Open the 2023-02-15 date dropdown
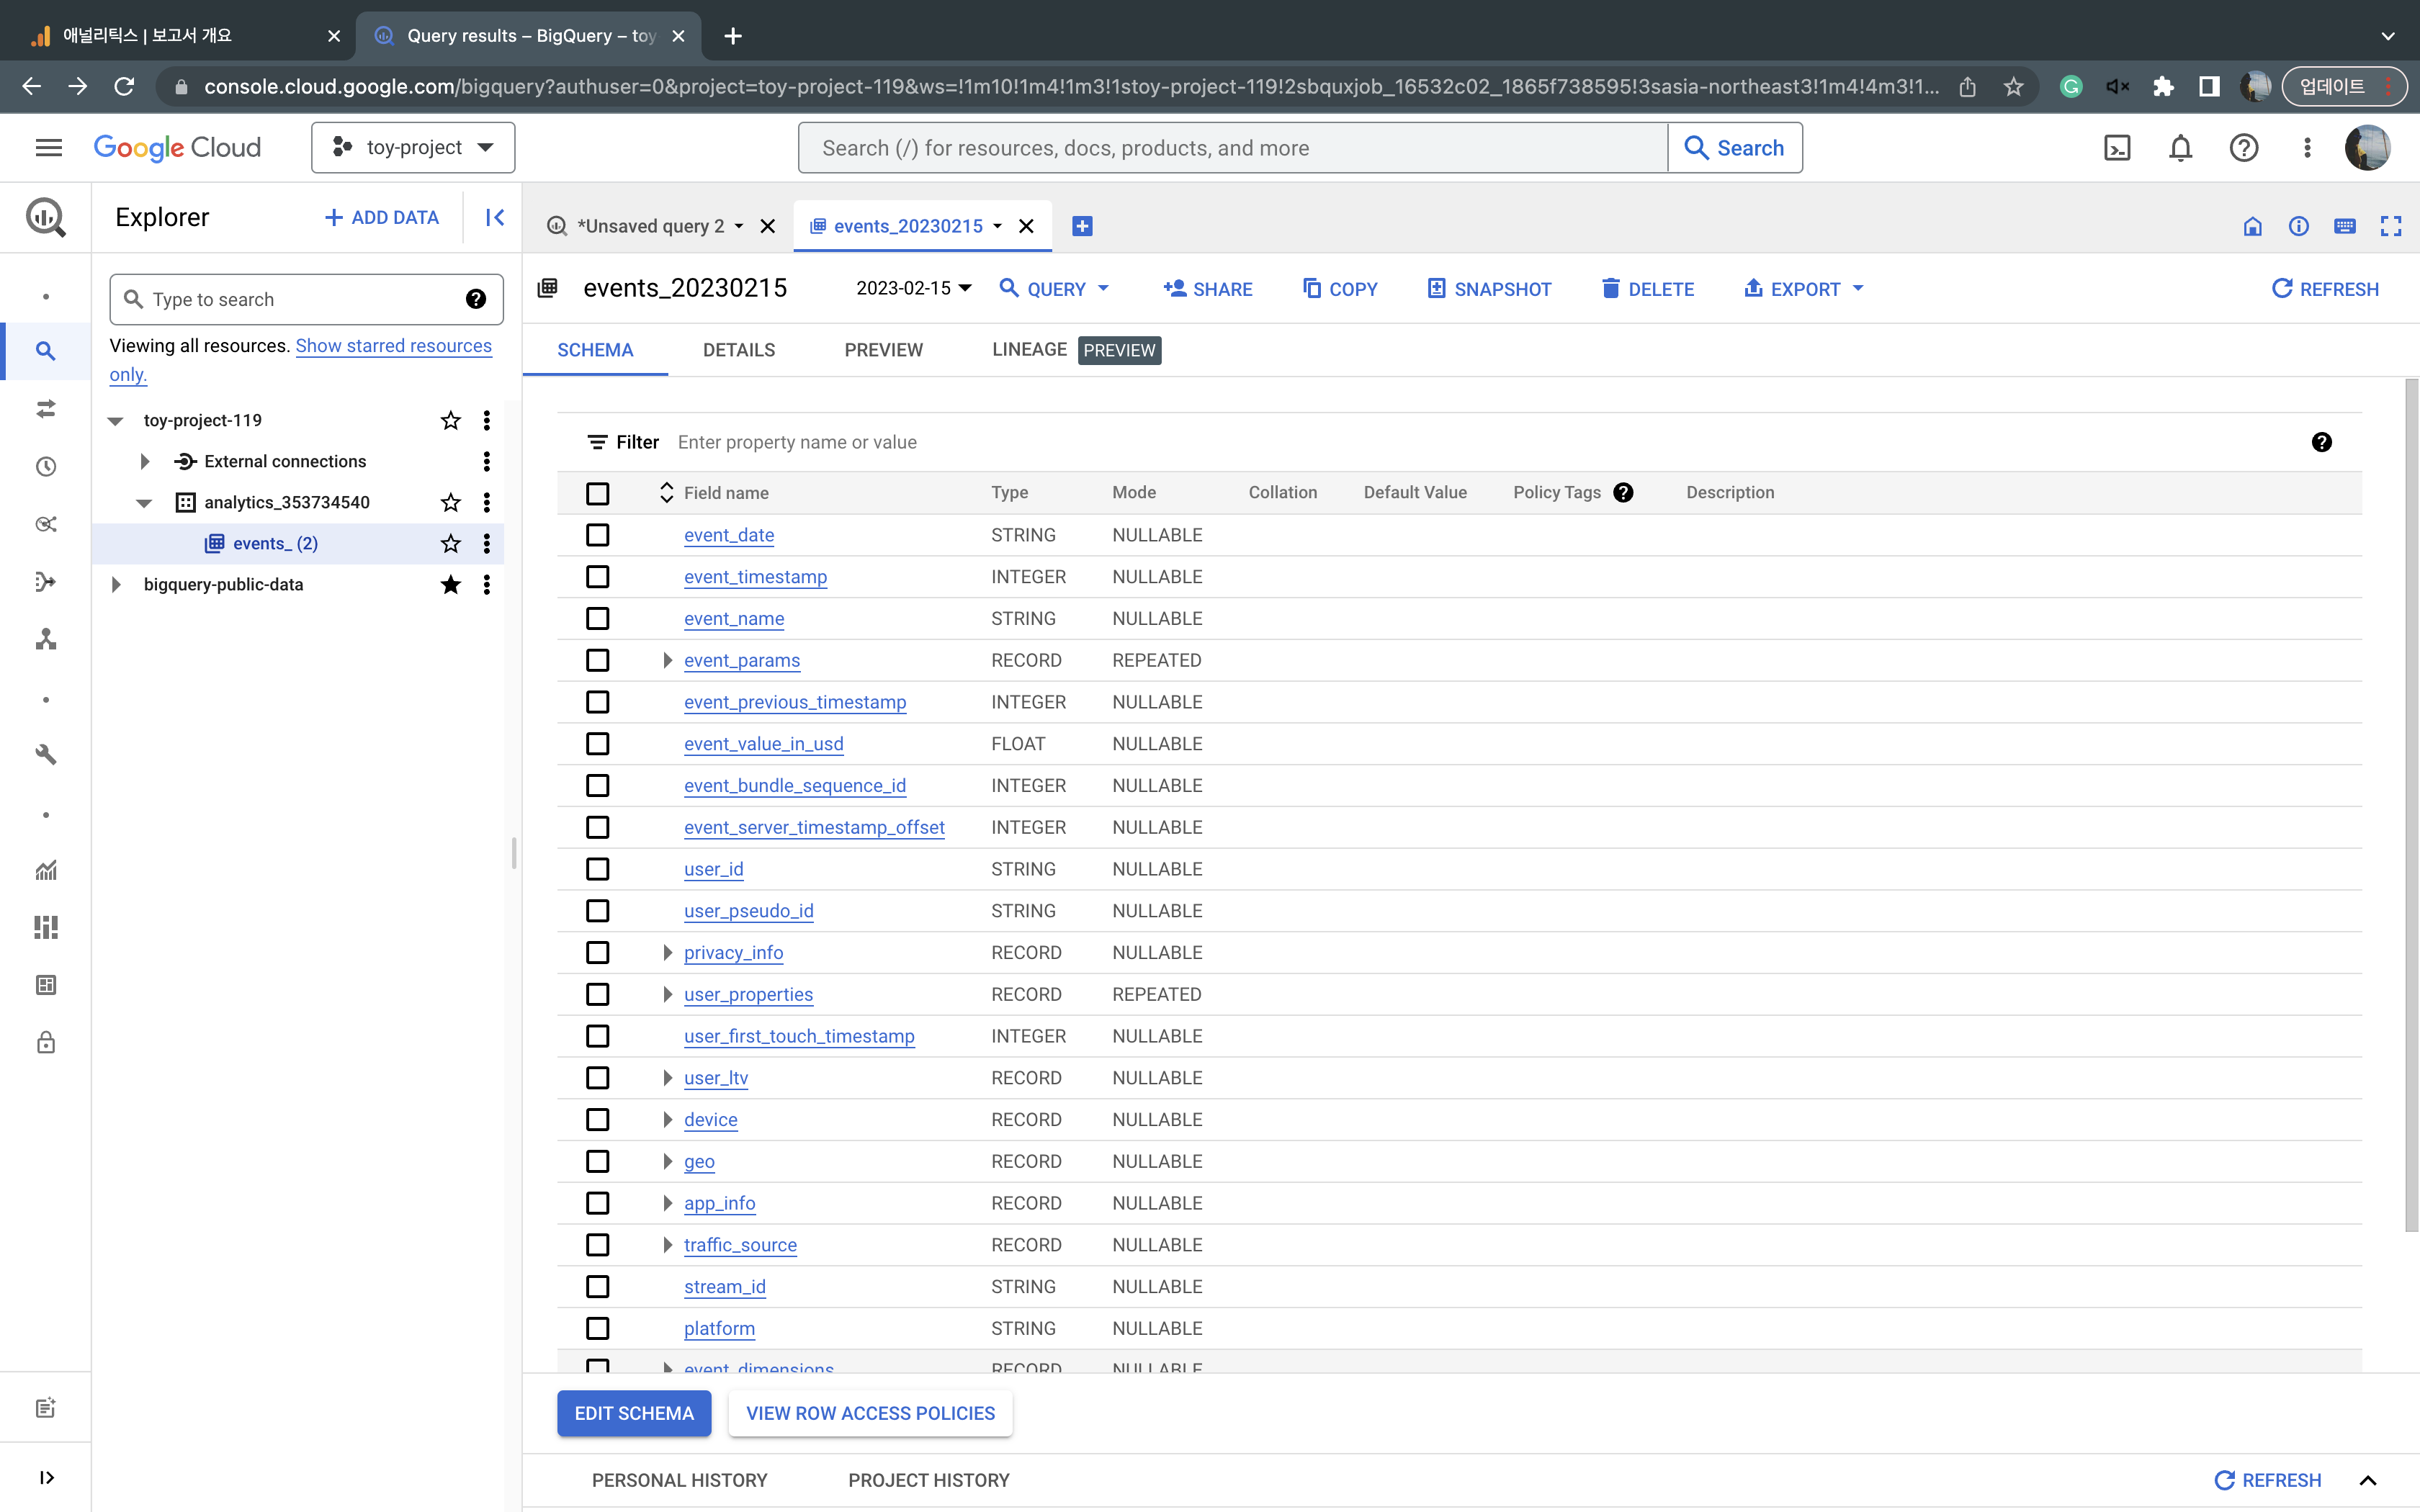The width and height of the screenshot is (2420, 1512). pos(913,288)
